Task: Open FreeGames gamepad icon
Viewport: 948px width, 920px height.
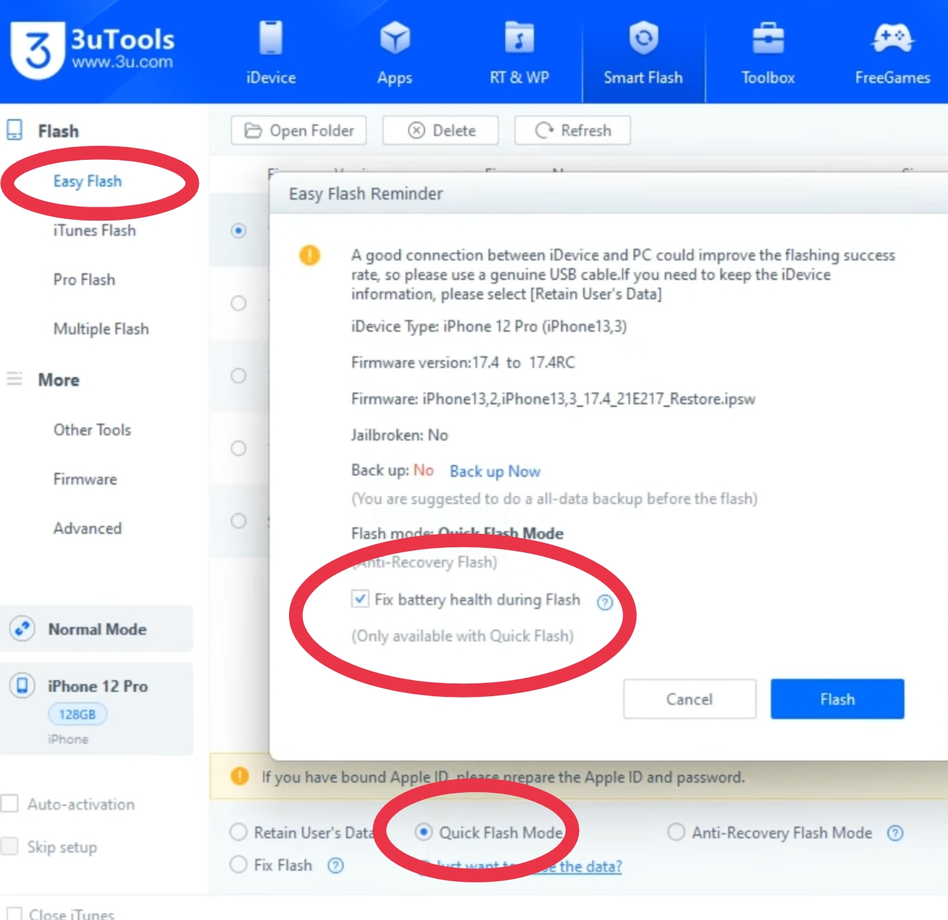Action: pos(892,38)
